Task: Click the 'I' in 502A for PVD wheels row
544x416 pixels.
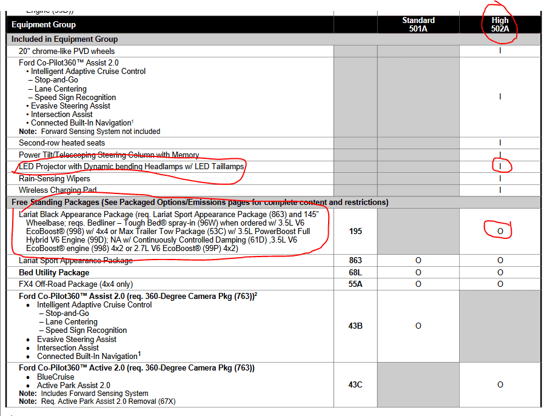Action: (x=500, y=51)
